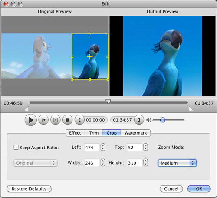Click the volume slider knob
217x198 pixels.
(163, 120)
